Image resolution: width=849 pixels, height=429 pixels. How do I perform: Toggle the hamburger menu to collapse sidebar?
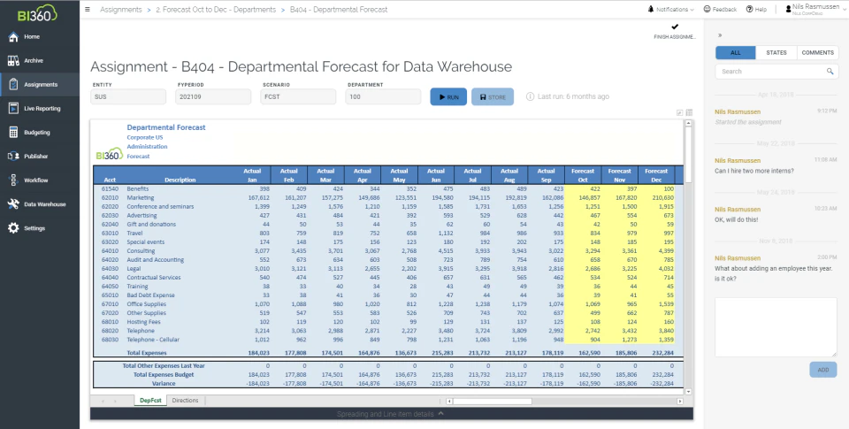point(87,9)
